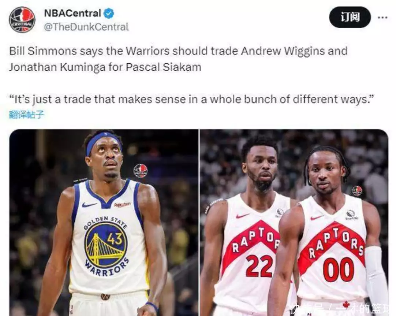Click the NBACentral watermark logo on left photo
The image size is (396, 316).
pos(141,171)
